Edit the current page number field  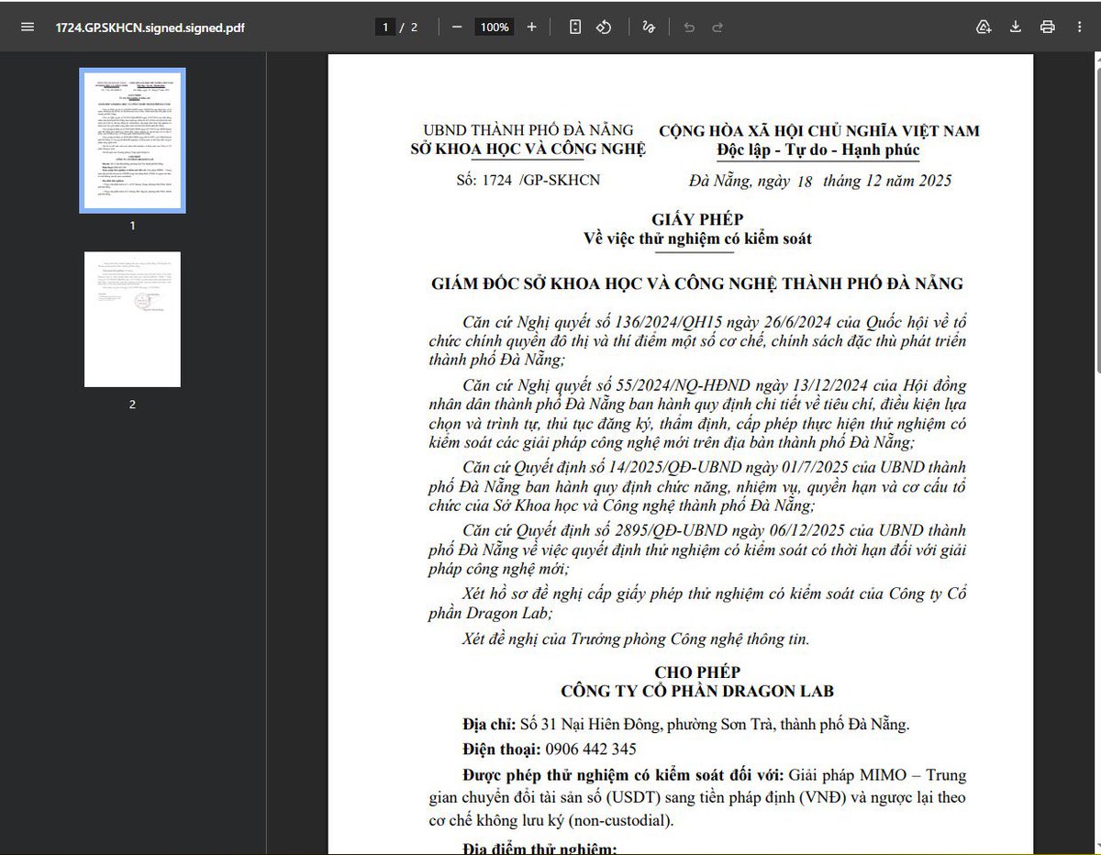[385, 27]
